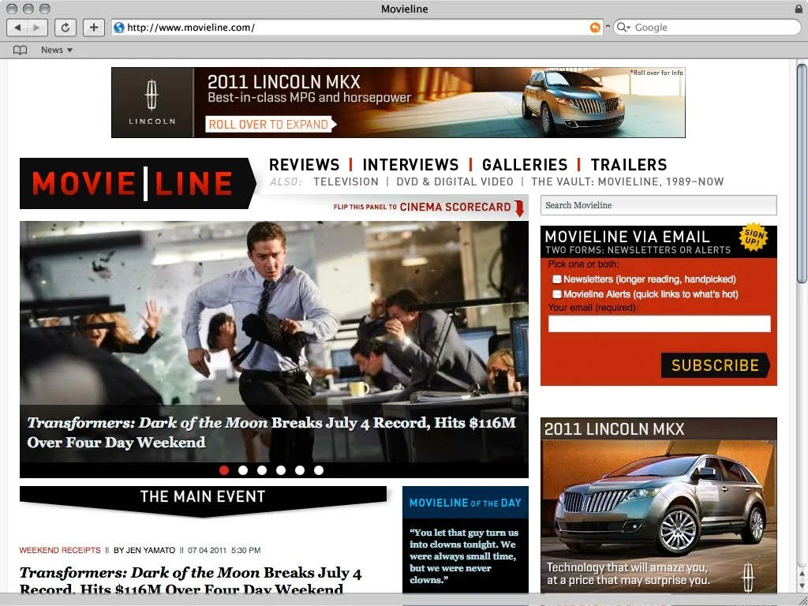Click the Google search field
Viewport: 808px width, 606px height.
(x=707, y=28)
